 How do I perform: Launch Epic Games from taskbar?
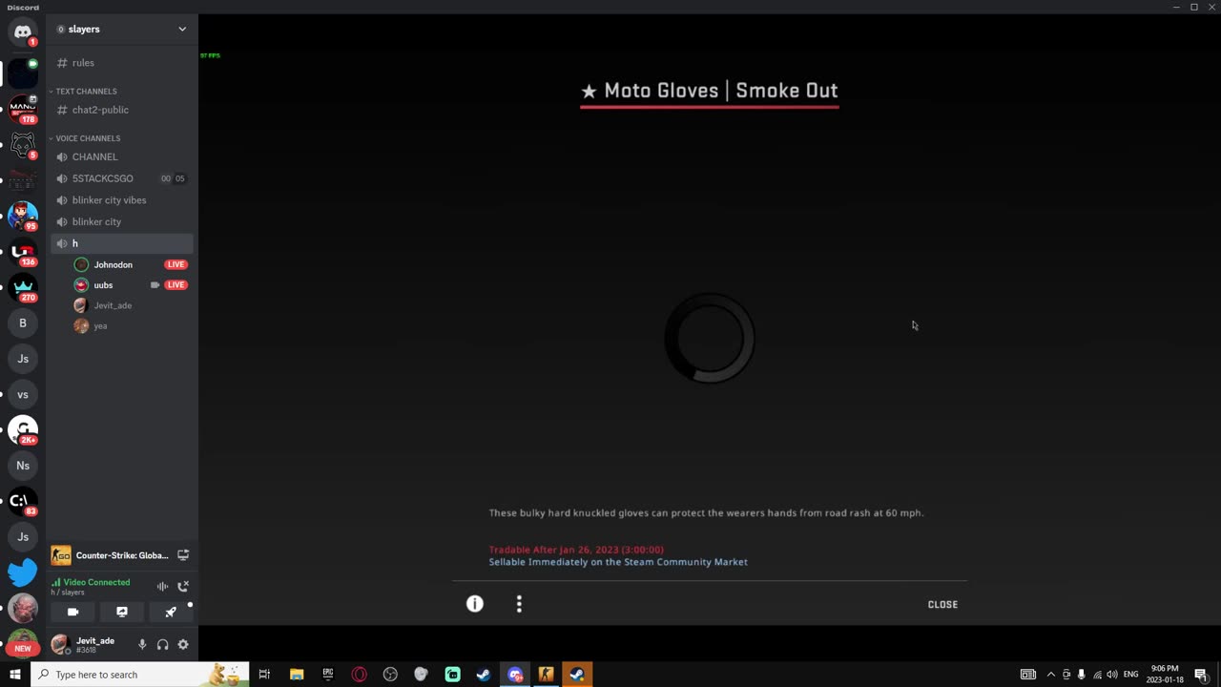pos(328,675)
